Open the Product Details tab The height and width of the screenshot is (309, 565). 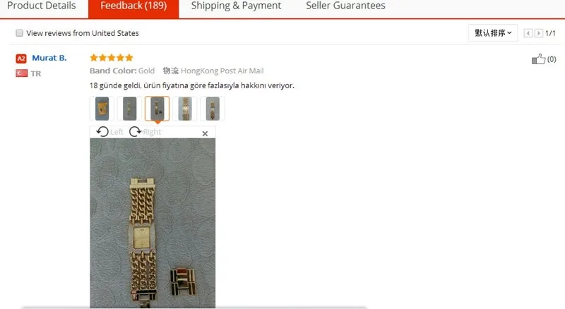click(42, 6)
